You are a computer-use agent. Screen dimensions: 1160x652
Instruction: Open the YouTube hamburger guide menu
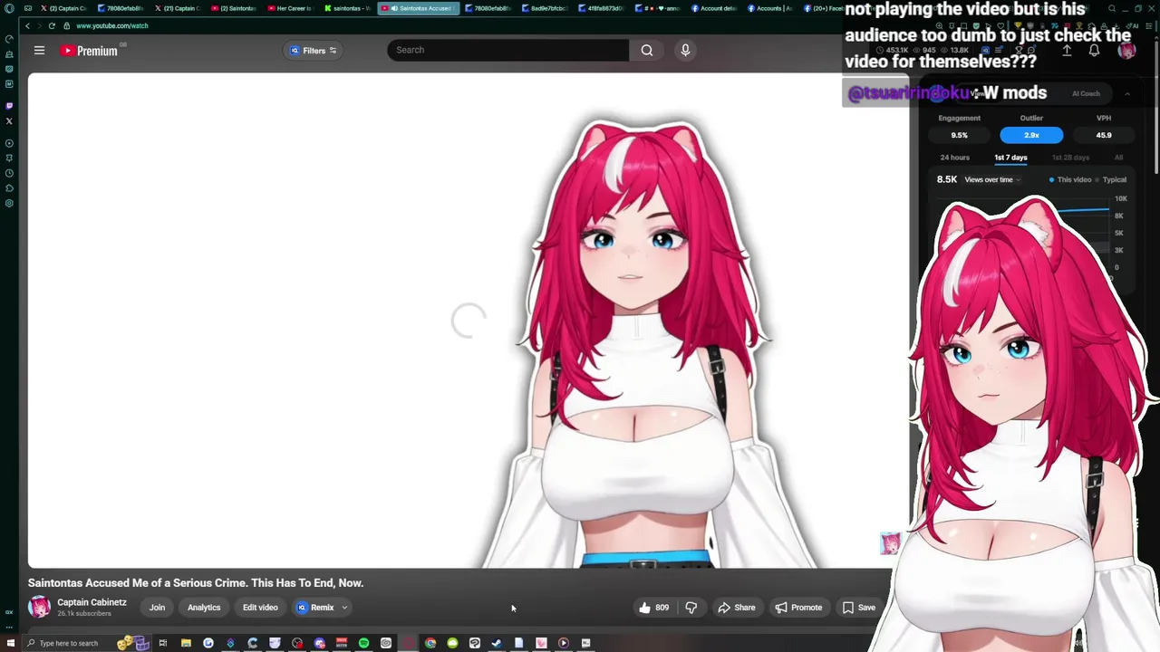39,51
